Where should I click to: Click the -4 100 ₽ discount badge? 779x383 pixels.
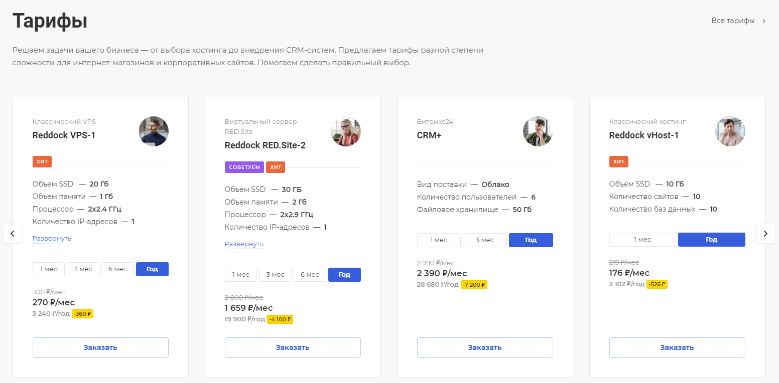(280, 319)
